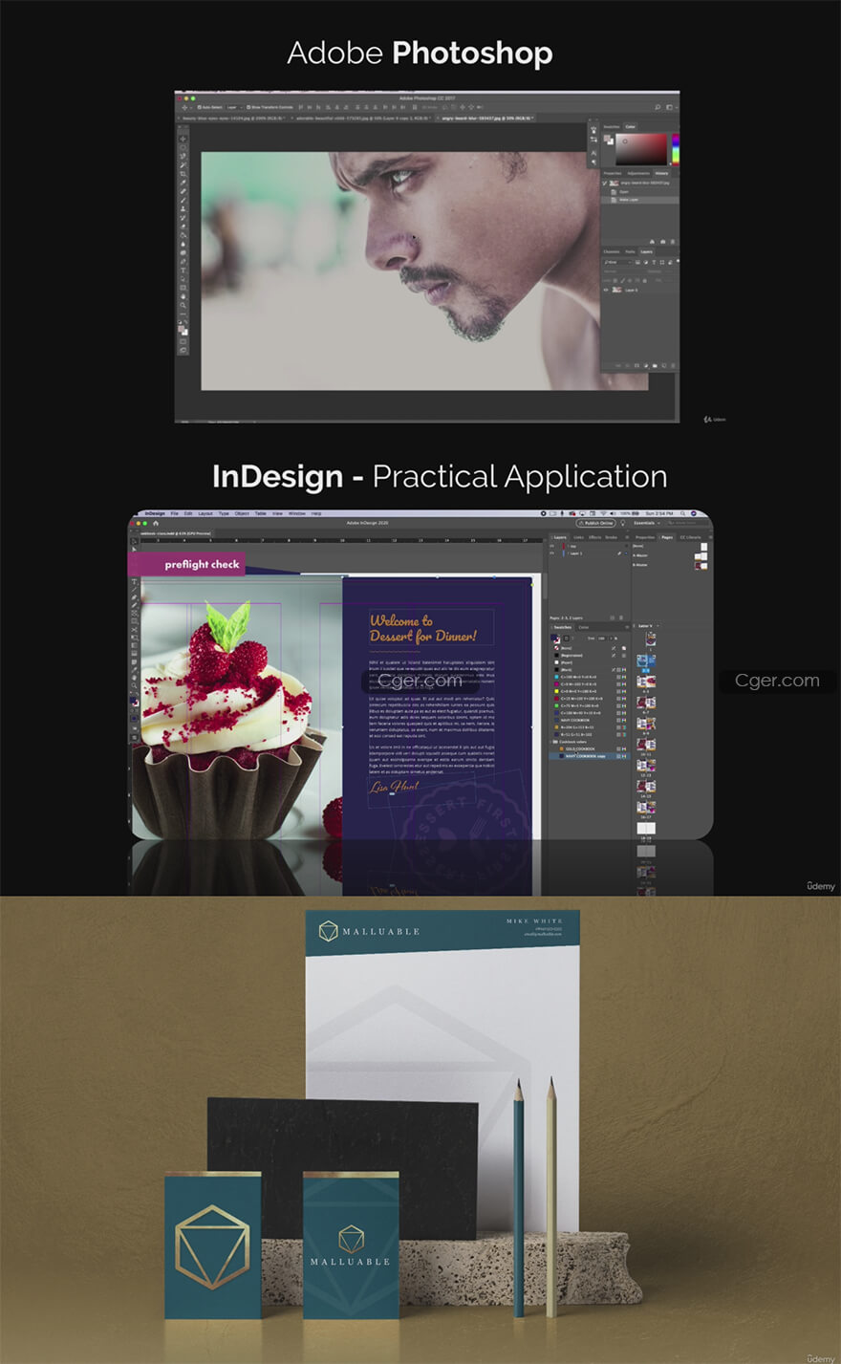The image size is (841, 1364).
Task: Click the Photoshop hue spectrum slider
Action: tap(676, 149)
